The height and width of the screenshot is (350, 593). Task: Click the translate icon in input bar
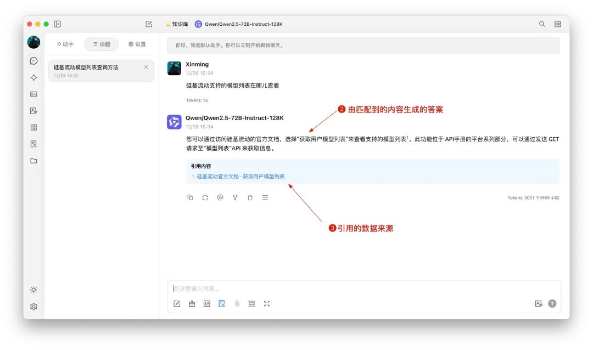pyautogui.click(x=539, y=304)
